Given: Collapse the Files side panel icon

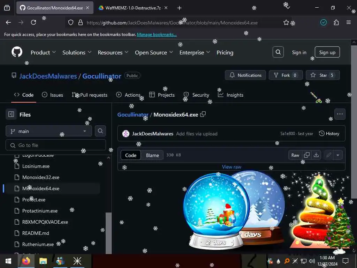Looking at the screenshot, I should [x=11, y=114].
